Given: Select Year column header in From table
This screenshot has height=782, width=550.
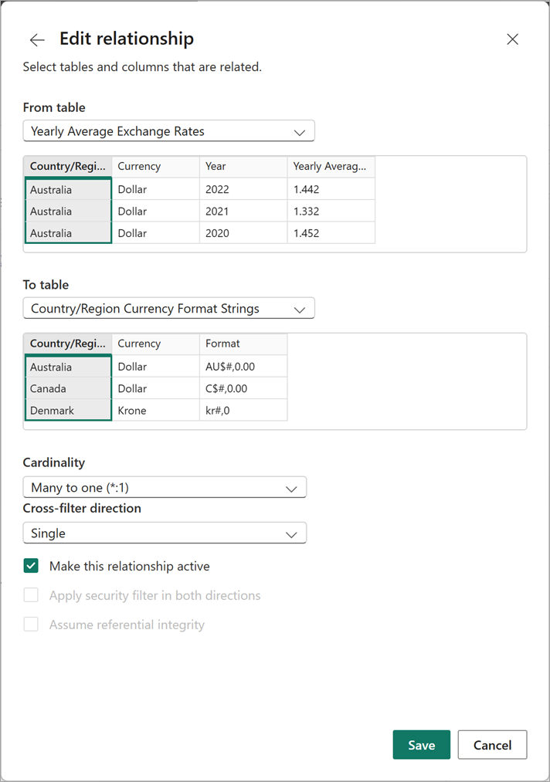Looking at the screenshot, I should (243, 167).
